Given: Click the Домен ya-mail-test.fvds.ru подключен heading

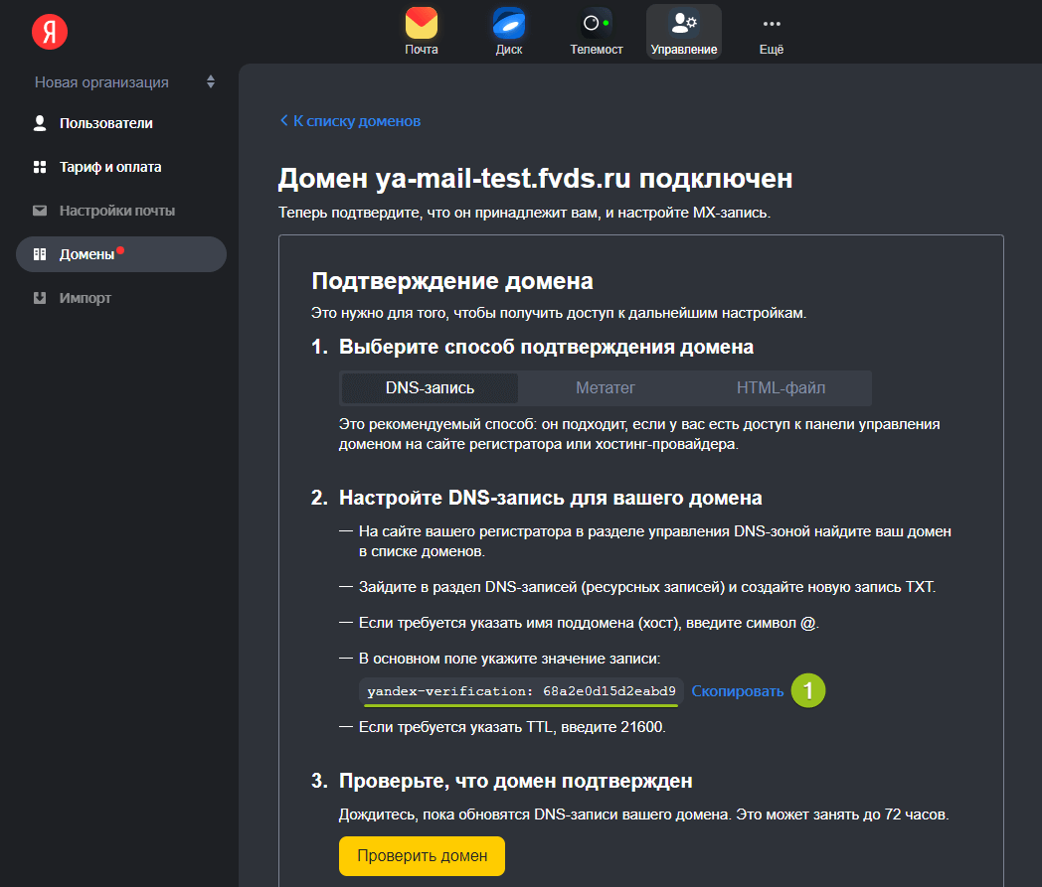Looking at the screenshot, I should click(x=535, y=178).
